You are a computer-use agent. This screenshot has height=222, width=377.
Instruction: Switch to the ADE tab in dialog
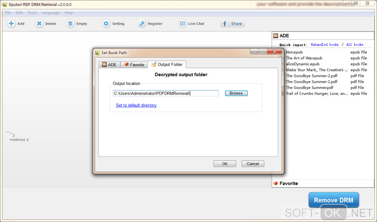tap(109, 64)
